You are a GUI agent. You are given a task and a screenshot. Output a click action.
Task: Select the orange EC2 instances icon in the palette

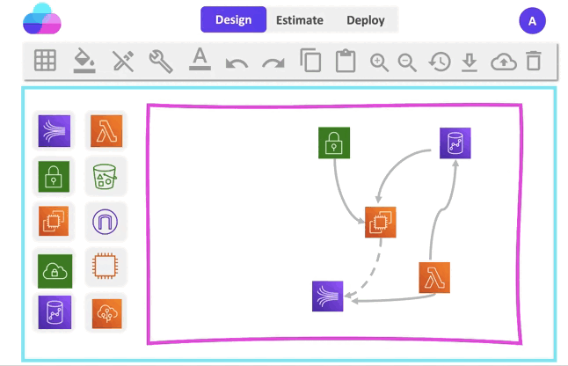pyautogui.click(x=54, y=221)
